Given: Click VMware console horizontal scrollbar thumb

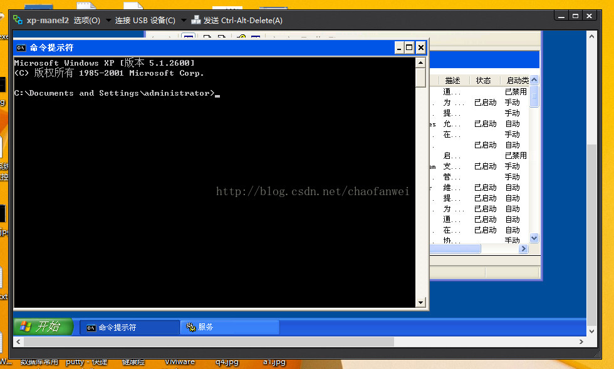Looking at the screenshot, I should tap(209, 341).
